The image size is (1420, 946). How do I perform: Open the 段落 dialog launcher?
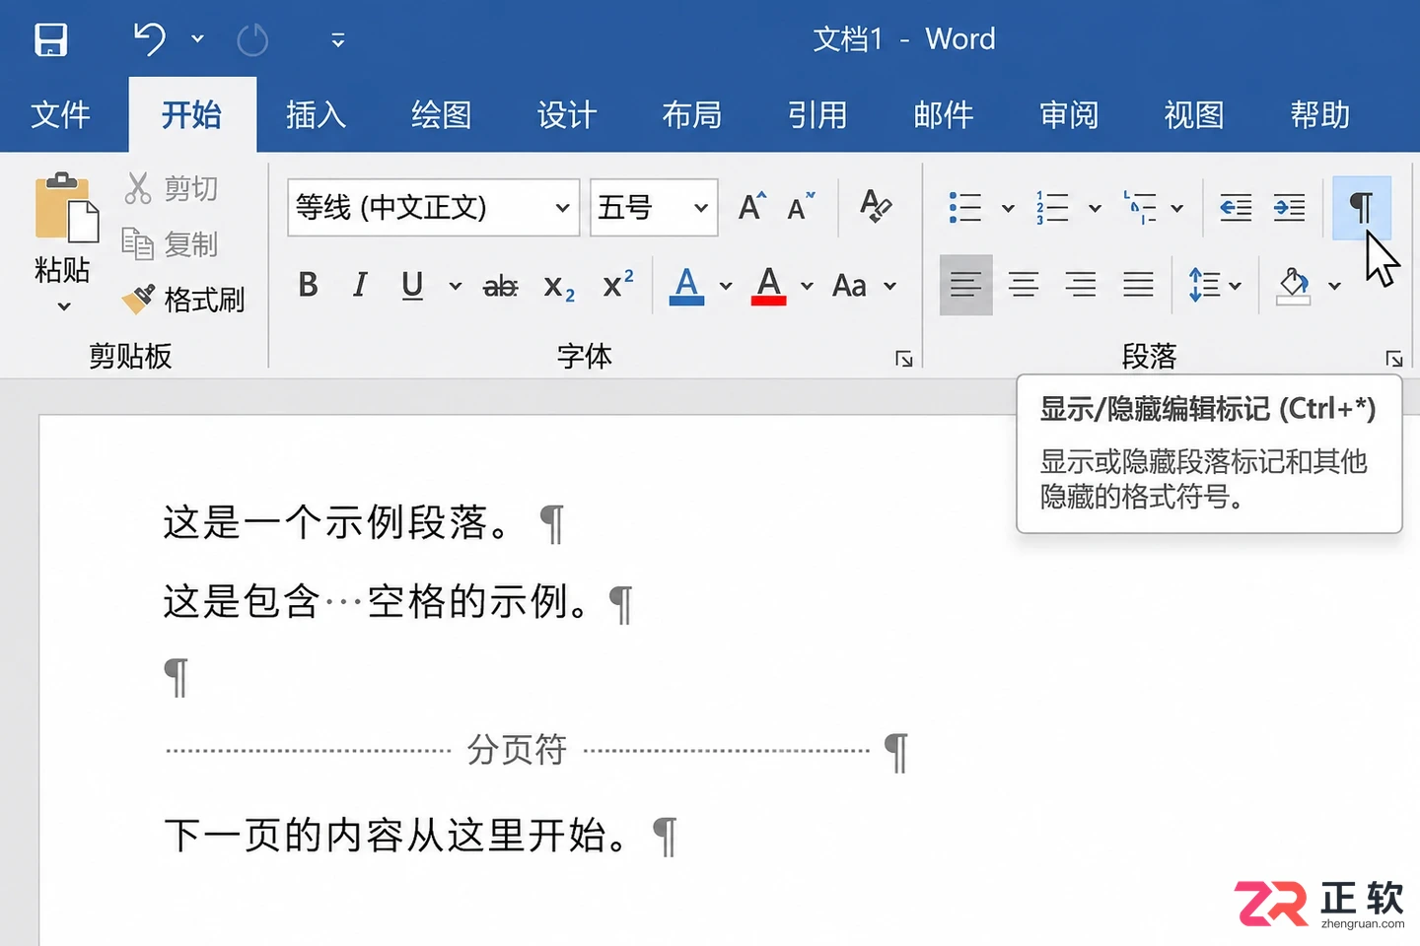point(1393,359)
